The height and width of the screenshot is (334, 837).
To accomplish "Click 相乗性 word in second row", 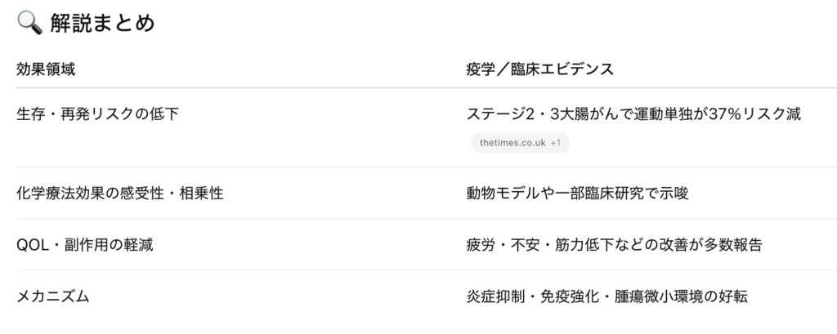I will click(x=201, y=194).
